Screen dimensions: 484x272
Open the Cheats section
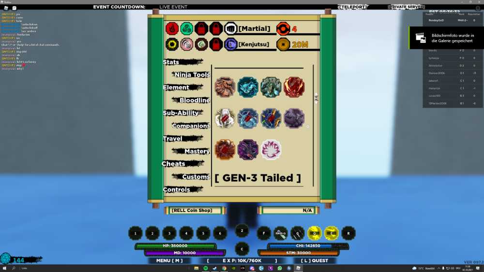(182, 164)
